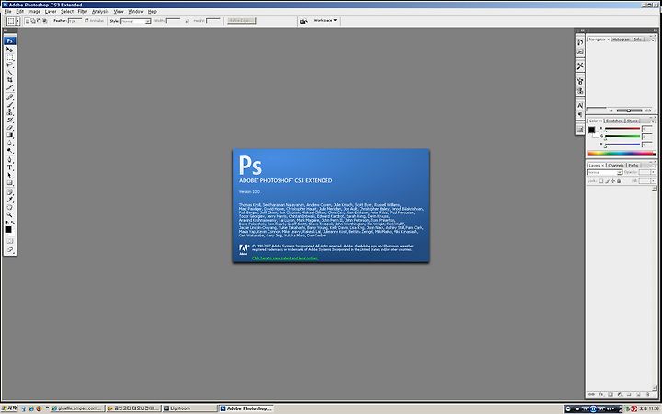Select the Gradient tool
This screenshot has width=662, height=414.
click(x=10, y=135)
